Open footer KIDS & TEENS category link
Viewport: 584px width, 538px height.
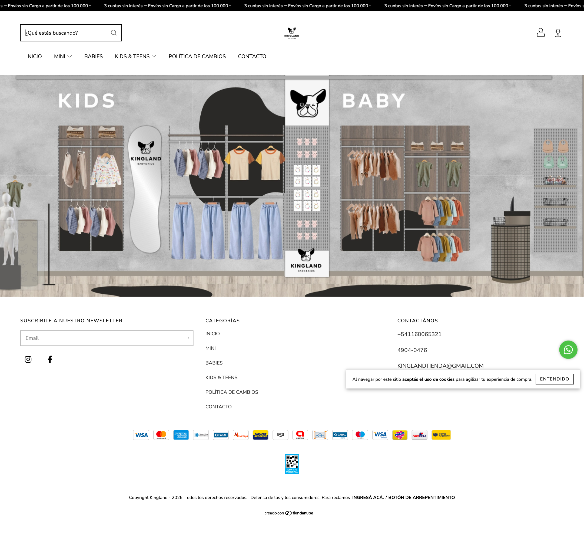coord(221,378)
